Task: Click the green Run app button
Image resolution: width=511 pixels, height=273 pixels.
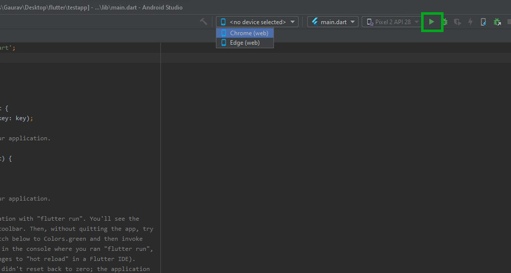Action: tap(432, 22)
